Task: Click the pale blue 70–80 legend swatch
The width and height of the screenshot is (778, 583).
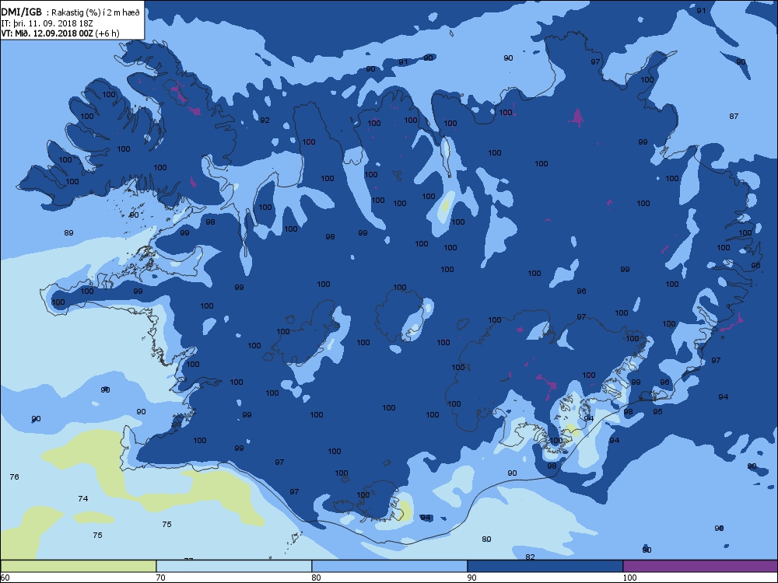Action: tap(233, 566)
